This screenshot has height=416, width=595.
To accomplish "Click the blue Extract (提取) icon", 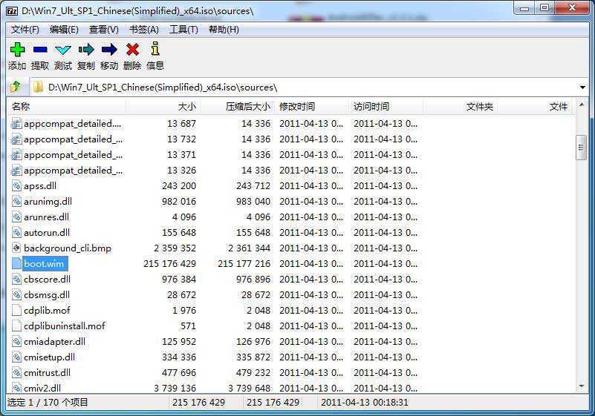I will click(x=40, y=50).
